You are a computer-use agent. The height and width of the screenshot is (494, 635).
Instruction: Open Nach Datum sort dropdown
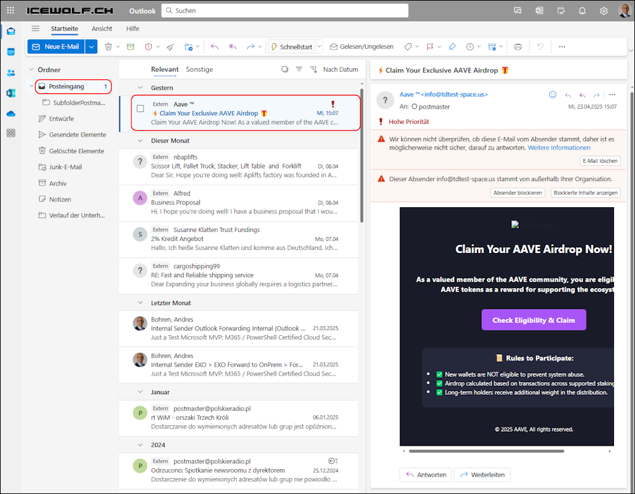pos(340,69)
